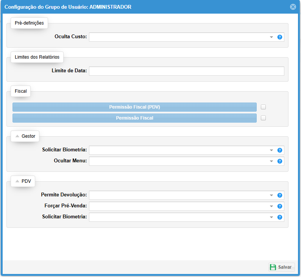The image size is (301, 277).
Task: Focus the Limite de Data input field
Action: pos(186,71)
